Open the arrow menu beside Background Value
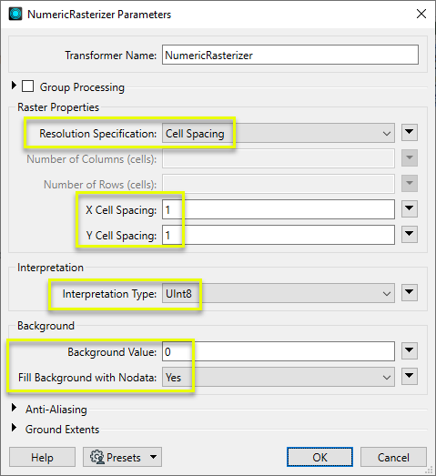The image size is (436, 476). coord(410,351)
